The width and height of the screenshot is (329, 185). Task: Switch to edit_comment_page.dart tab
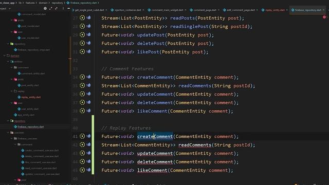(x=241, y=10)
